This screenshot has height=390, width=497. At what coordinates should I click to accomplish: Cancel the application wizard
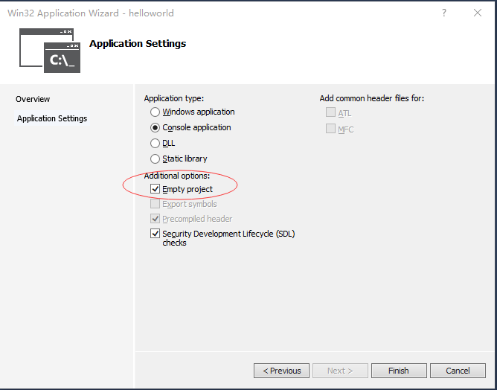coord(458,371)
